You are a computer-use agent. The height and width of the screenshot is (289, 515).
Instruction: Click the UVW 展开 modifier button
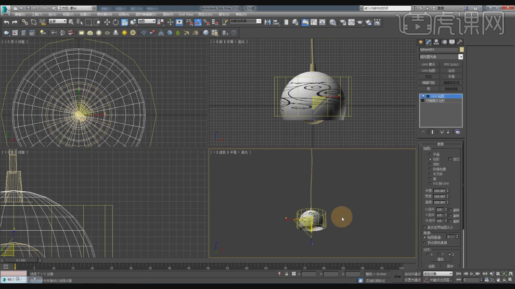pyautogui.click(x=430, y=64)
